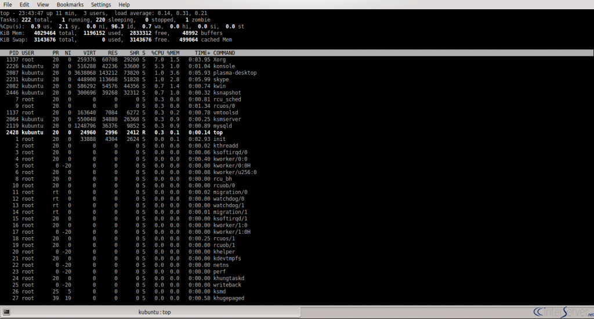
Task: Click the khelper process name
Action: [224, 252]
